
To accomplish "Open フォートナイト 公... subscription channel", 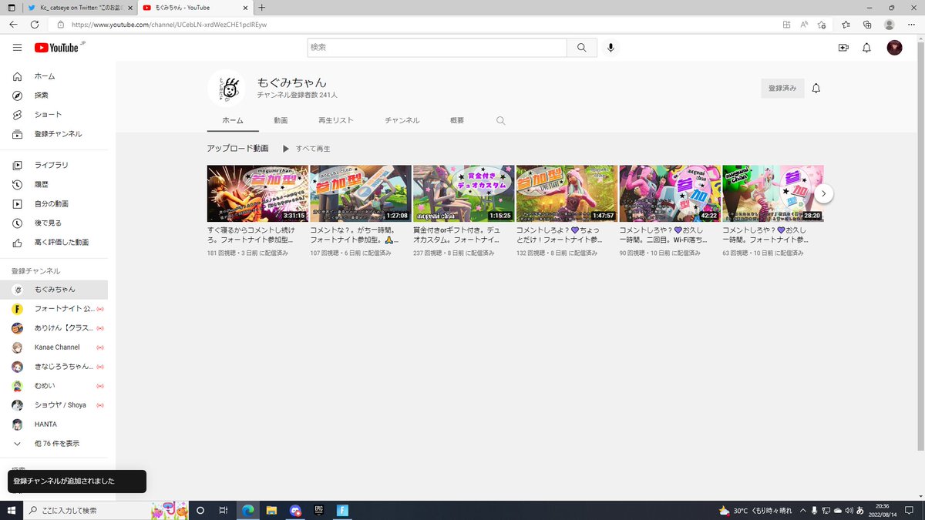I will coord(54,309).
